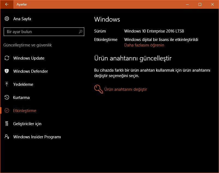Image resolution: width=219 pixels, height=173 pixels.
Task: Minimize the Ayarlar window
Action: (x=187, y=4)
